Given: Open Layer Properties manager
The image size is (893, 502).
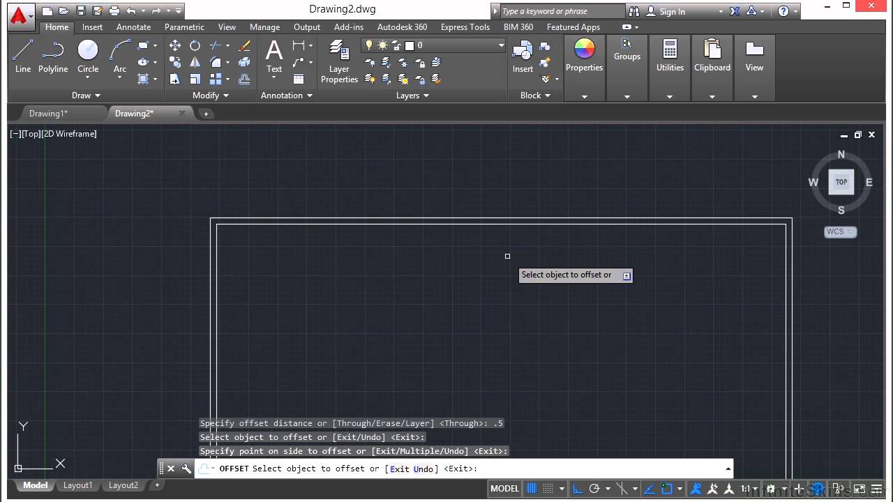Looking at the screenshot, I should [x=339, y=61].
